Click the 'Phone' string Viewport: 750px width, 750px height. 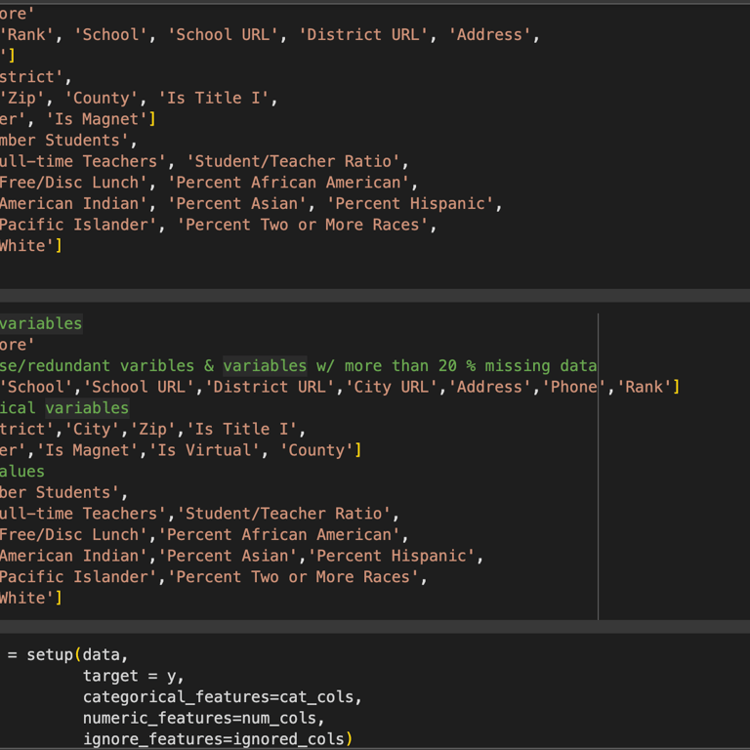574,387
